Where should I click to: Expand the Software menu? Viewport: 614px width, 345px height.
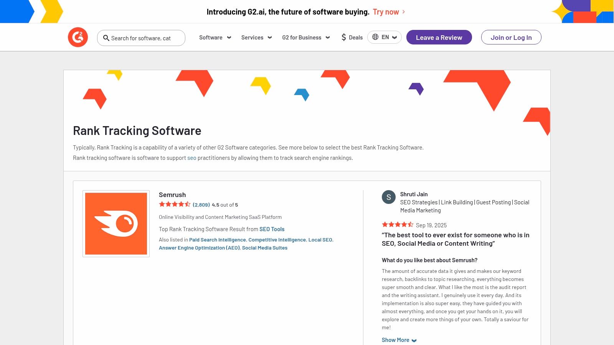pyautogui.click(x=215, y=38)
